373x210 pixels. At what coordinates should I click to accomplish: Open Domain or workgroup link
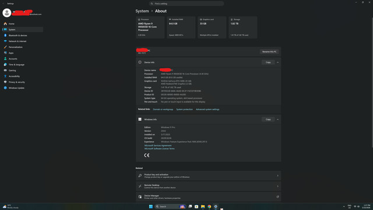click(163, 109)
